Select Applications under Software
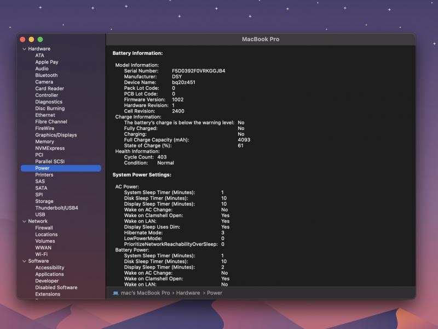The width and height of the screenshot is (438, 329). (49, 275)
